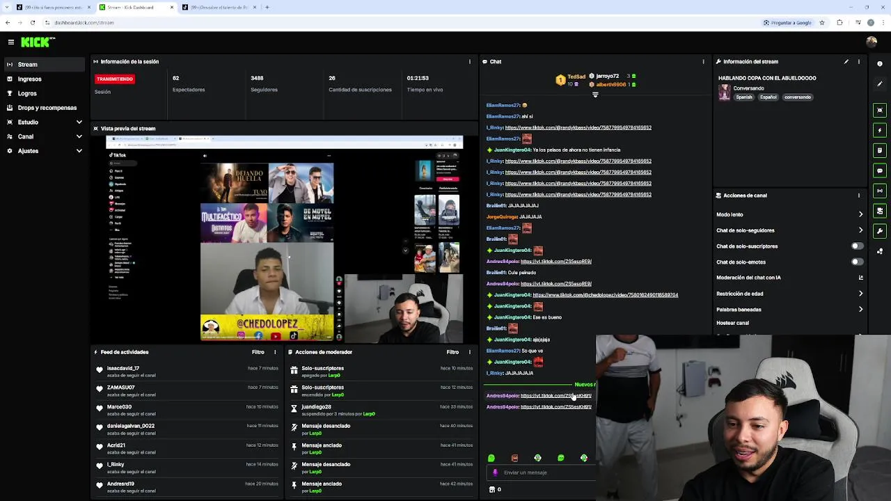Click the Español tag
The width and height of the screenshot is (891, 501).
(x=768, y=97)
